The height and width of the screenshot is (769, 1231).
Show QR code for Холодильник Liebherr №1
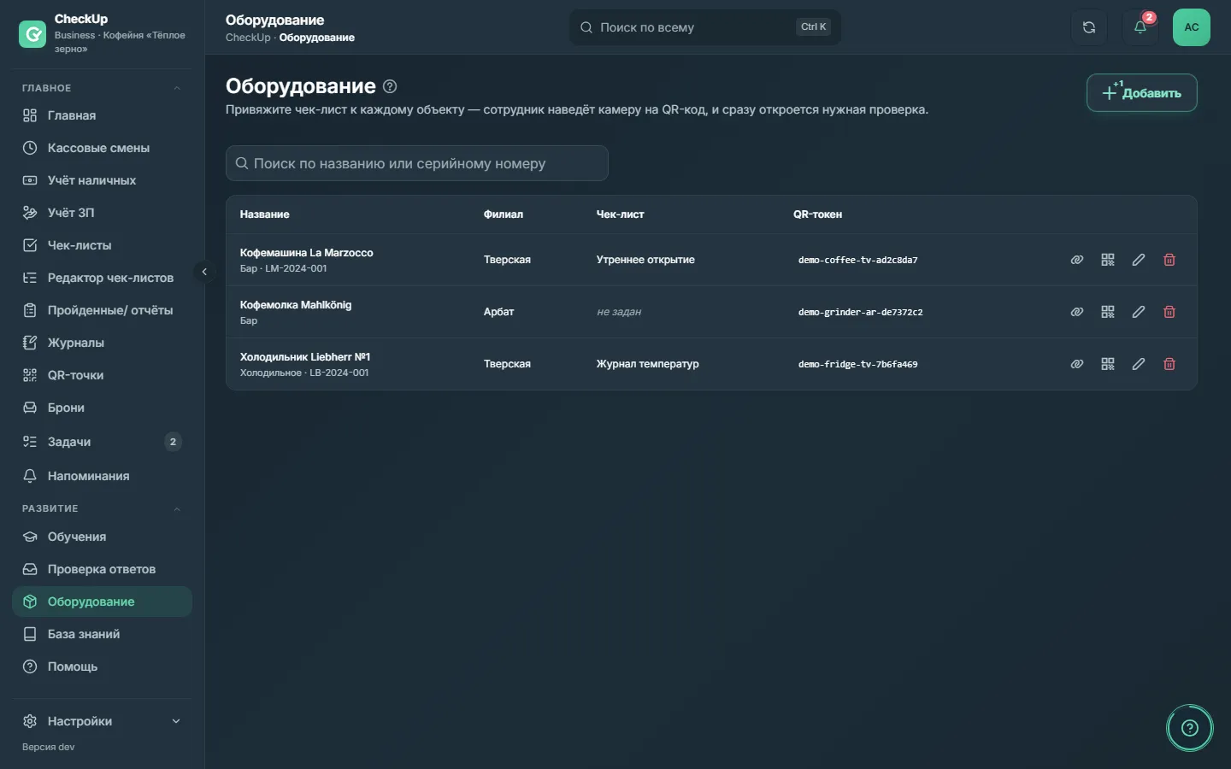(1108, 364)
